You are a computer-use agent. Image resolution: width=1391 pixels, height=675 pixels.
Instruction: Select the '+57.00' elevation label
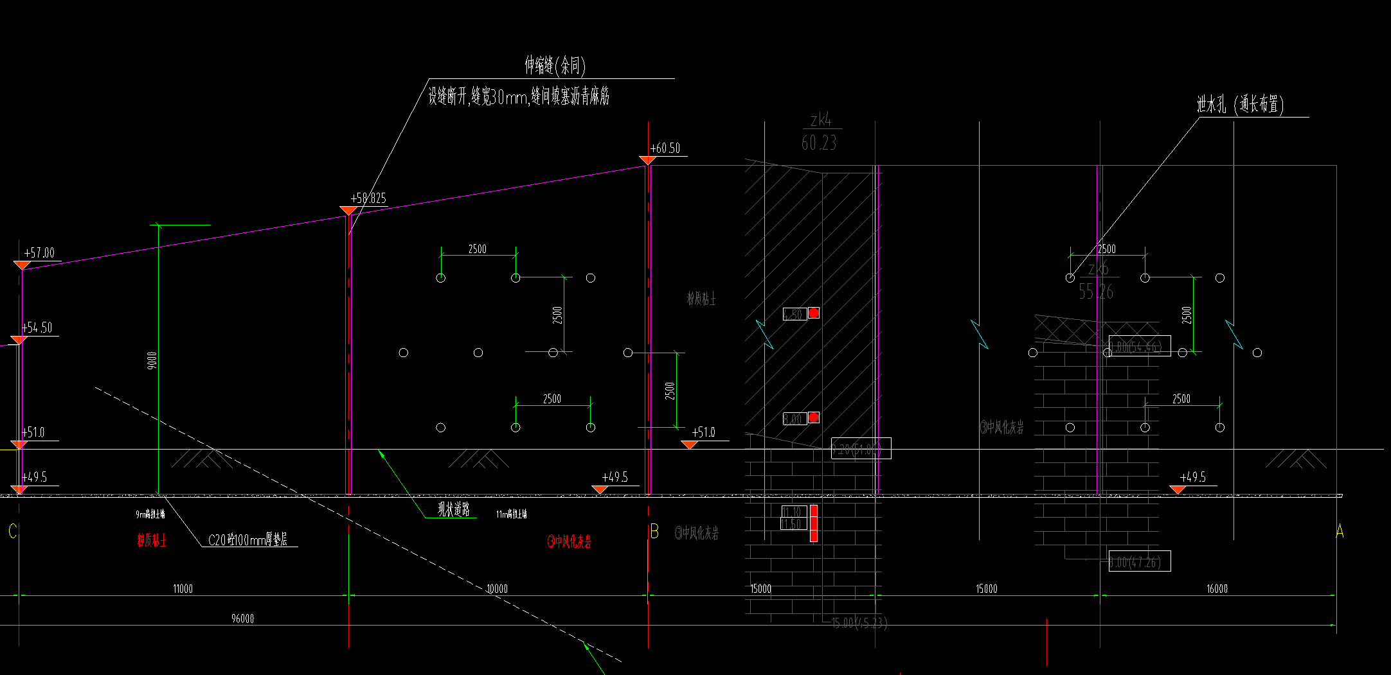(x=39, y=253)
